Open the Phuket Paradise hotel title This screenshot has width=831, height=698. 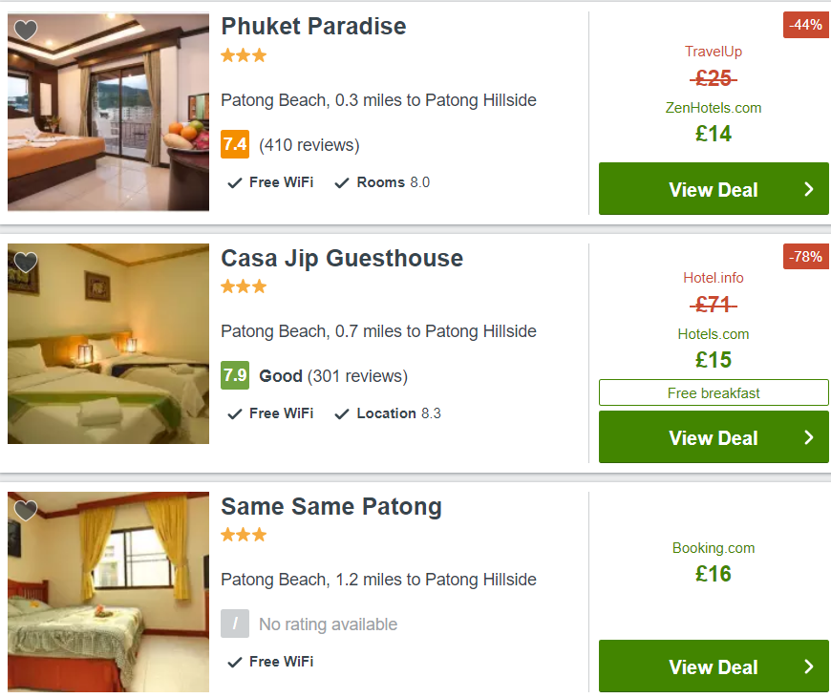point(313,26)
